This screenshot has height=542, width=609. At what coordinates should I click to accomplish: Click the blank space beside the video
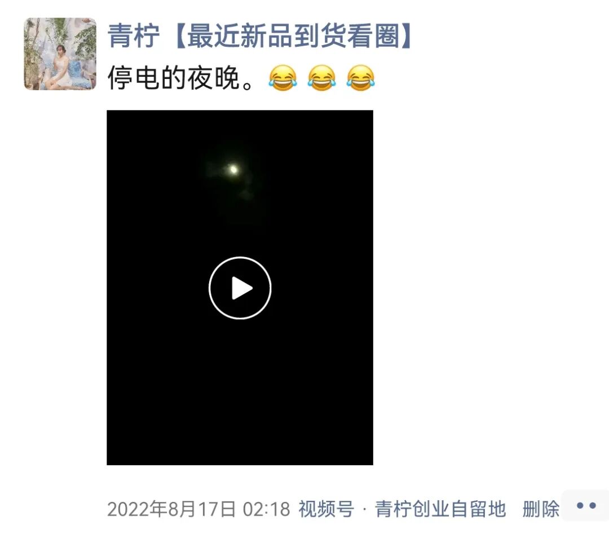[x=489, y=288]
